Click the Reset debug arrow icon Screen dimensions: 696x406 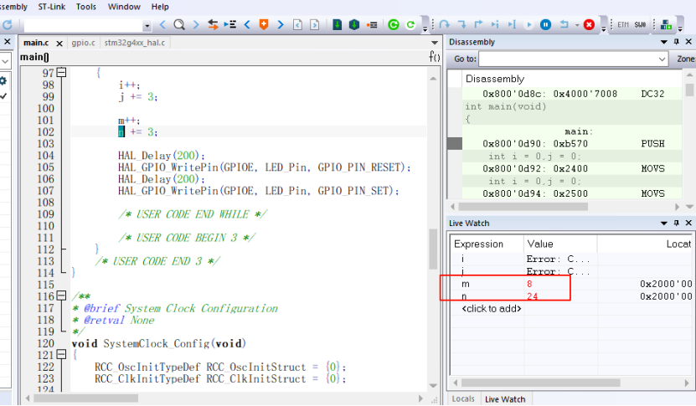click(x=565, y=24)
